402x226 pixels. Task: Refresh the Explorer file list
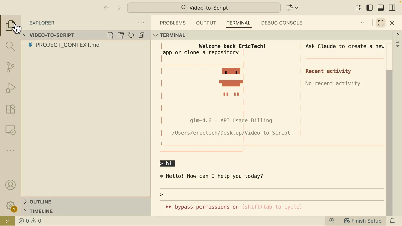[131, 35]
